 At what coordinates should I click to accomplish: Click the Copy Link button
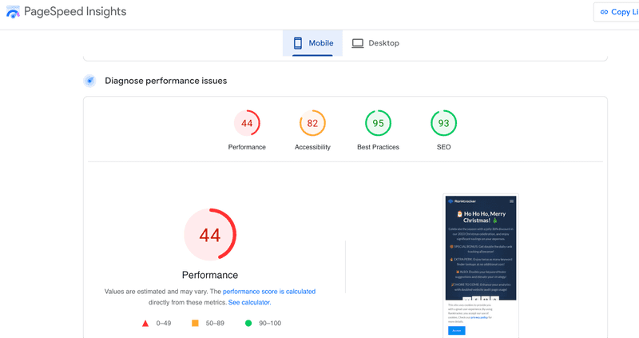[617, 12]
